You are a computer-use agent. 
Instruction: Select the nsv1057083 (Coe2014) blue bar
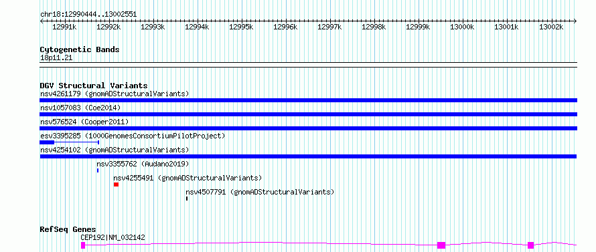click(308, 114)
